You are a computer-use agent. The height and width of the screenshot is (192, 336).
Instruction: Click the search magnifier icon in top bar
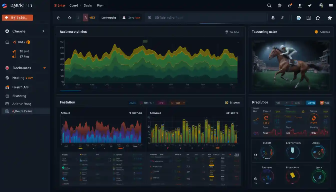[x=269, y=5]
